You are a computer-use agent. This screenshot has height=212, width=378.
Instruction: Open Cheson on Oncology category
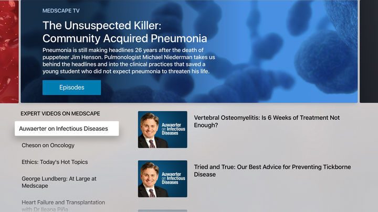48,145
